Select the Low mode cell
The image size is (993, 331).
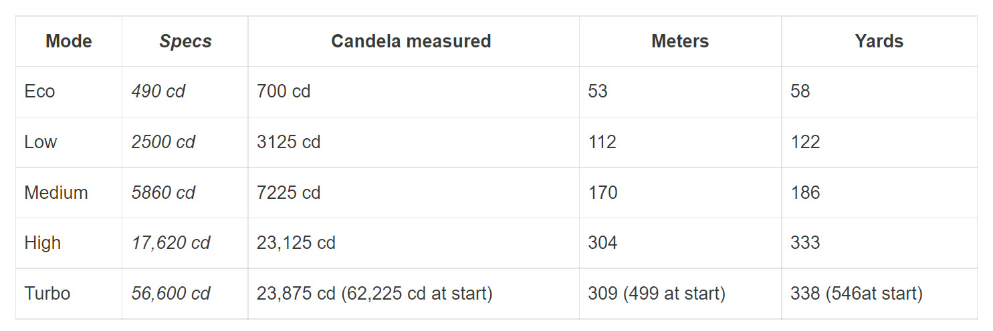point(41,142)
